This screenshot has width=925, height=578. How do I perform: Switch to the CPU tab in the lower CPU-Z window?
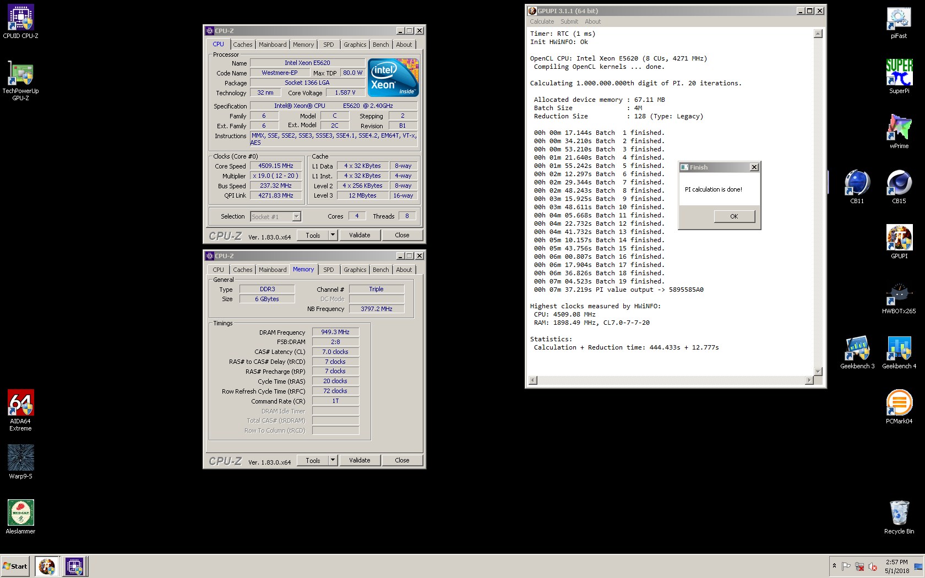218,270
